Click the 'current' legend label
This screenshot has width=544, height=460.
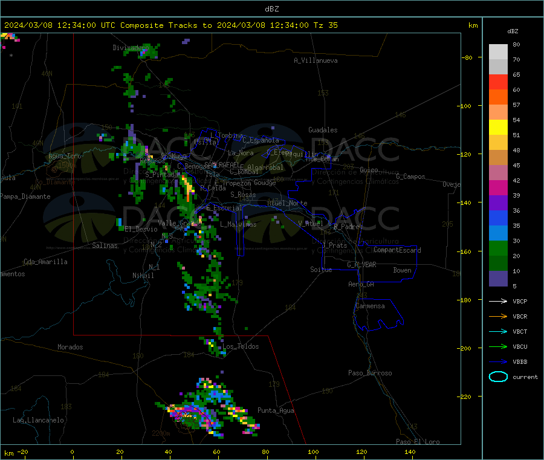(x=525, y=377)
